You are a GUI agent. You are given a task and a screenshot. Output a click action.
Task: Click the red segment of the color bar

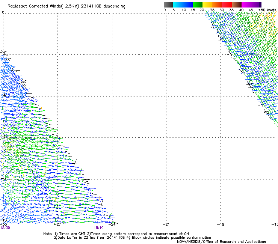(227, 5)
